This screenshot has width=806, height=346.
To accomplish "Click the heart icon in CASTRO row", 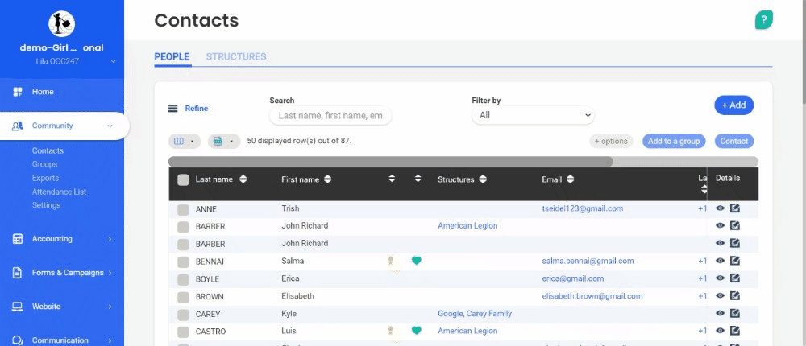I will (x=417, y=331).
